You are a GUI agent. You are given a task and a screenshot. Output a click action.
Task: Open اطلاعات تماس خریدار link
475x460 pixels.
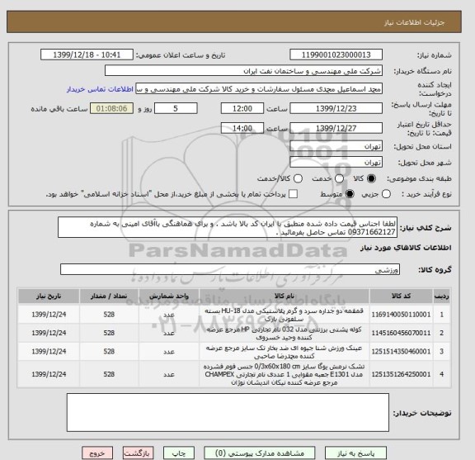click(x=100, y=89)
